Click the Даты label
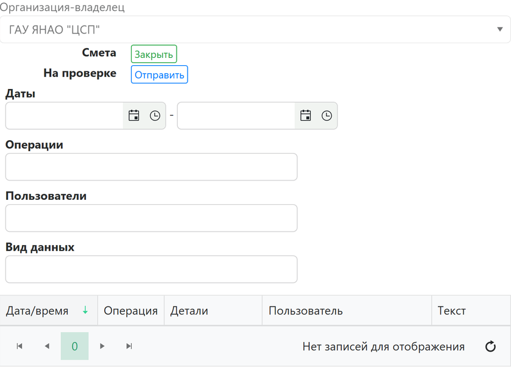 tap(20, 94)
